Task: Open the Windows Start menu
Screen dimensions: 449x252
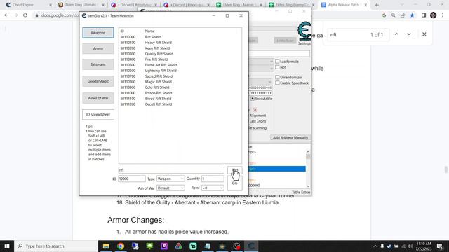Action: (x=7, y=246)
